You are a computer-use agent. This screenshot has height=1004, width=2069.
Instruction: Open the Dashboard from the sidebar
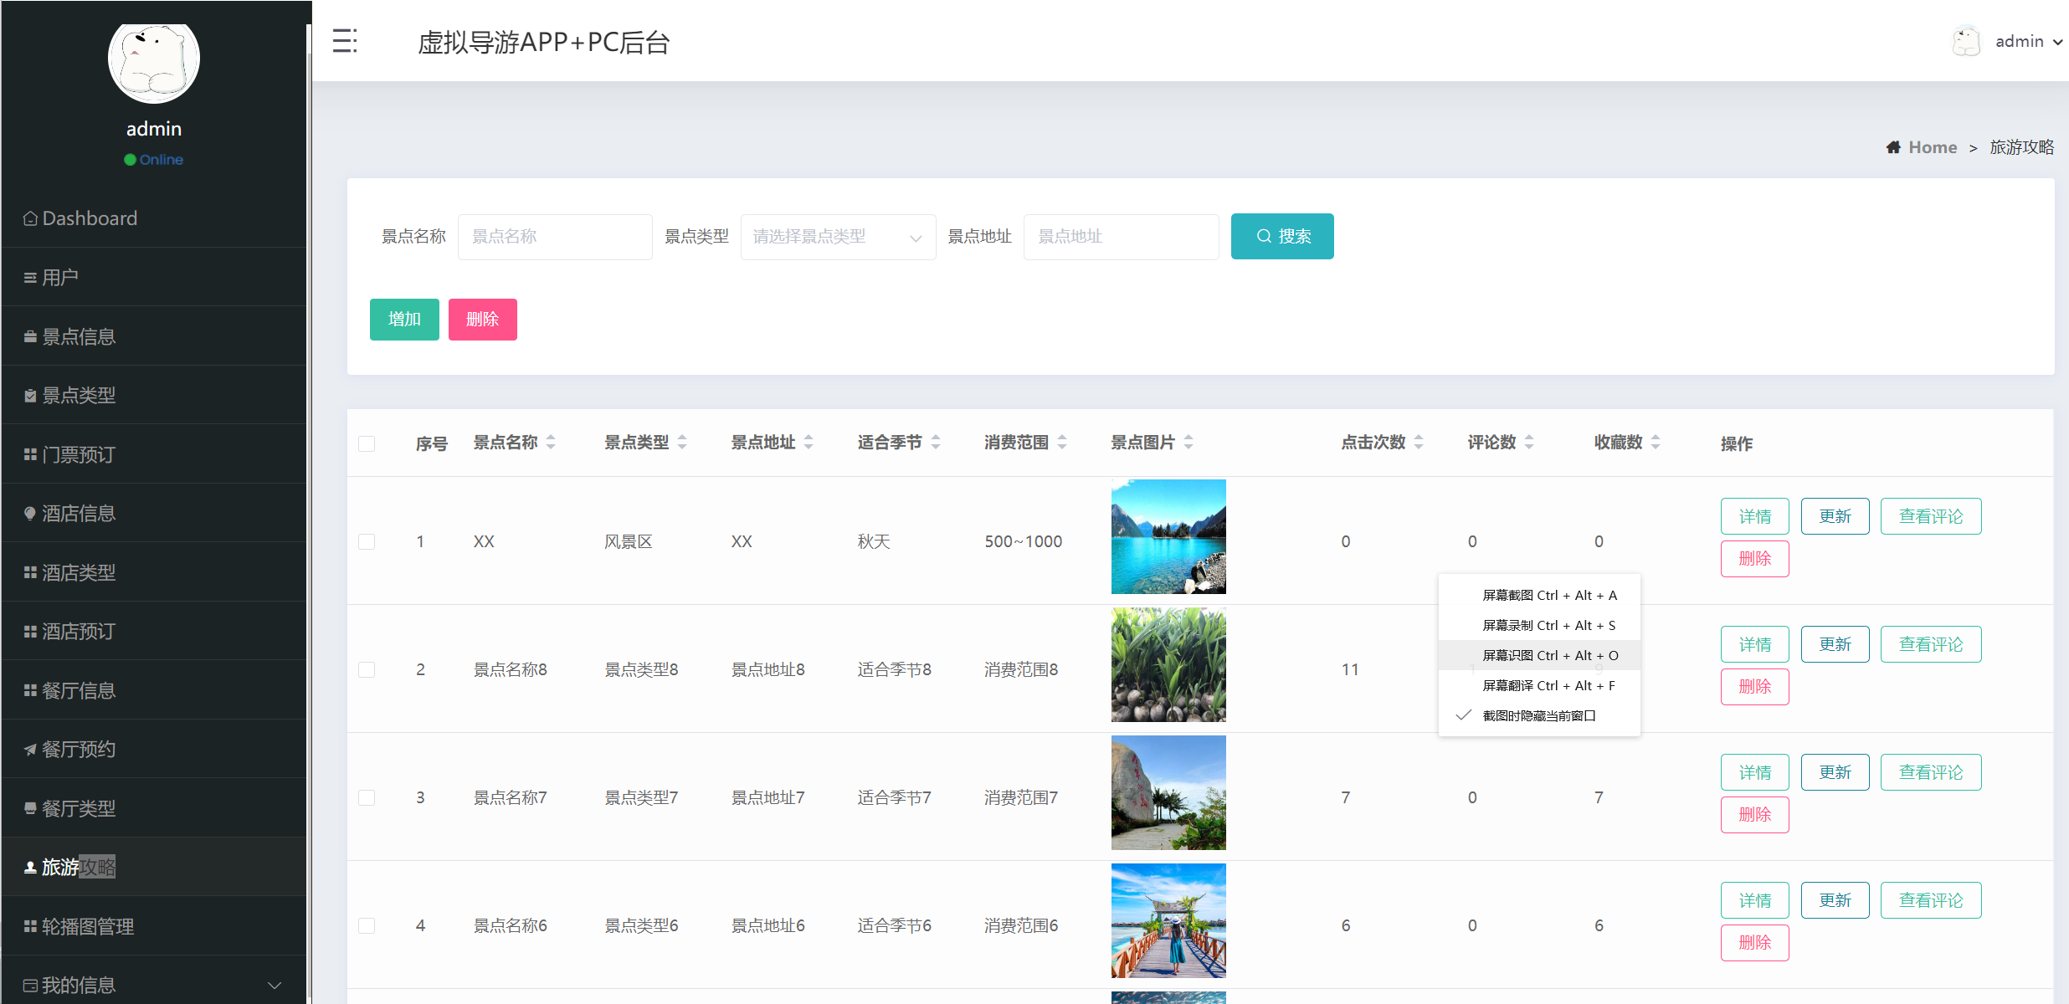(x=90, y=218)
